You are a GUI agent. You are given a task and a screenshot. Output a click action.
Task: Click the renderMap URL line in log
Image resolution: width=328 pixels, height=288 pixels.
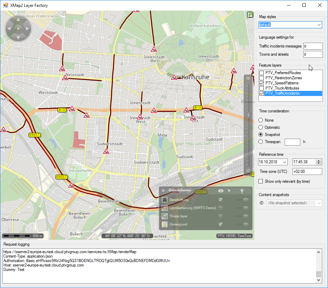tap(70, 252)
